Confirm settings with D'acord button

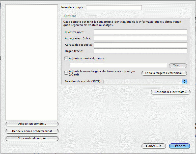(x=180, y=146)
